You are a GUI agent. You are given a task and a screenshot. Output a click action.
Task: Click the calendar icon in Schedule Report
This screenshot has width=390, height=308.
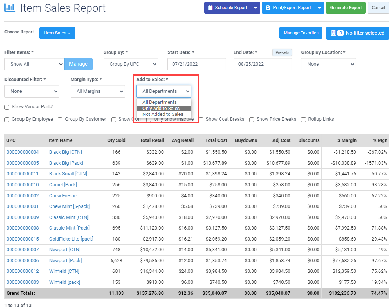pos(210,8)
